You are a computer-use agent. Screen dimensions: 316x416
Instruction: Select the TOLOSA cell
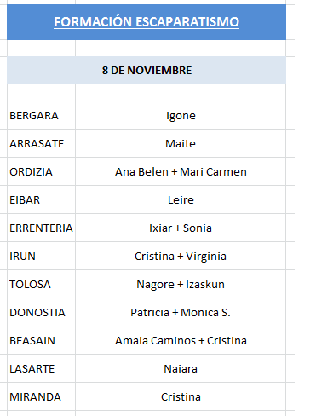click(x=41, y=284)
